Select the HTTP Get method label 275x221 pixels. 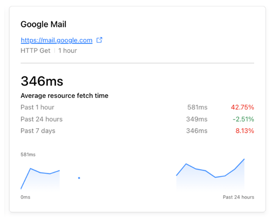tap(35, 51)
